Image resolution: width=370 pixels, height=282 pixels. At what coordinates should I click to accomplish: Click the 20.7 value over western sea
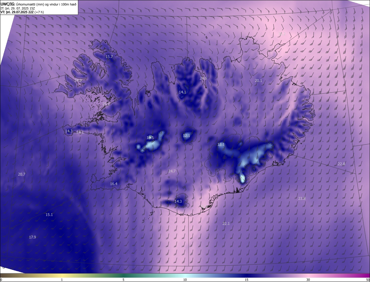click(22, 174)
